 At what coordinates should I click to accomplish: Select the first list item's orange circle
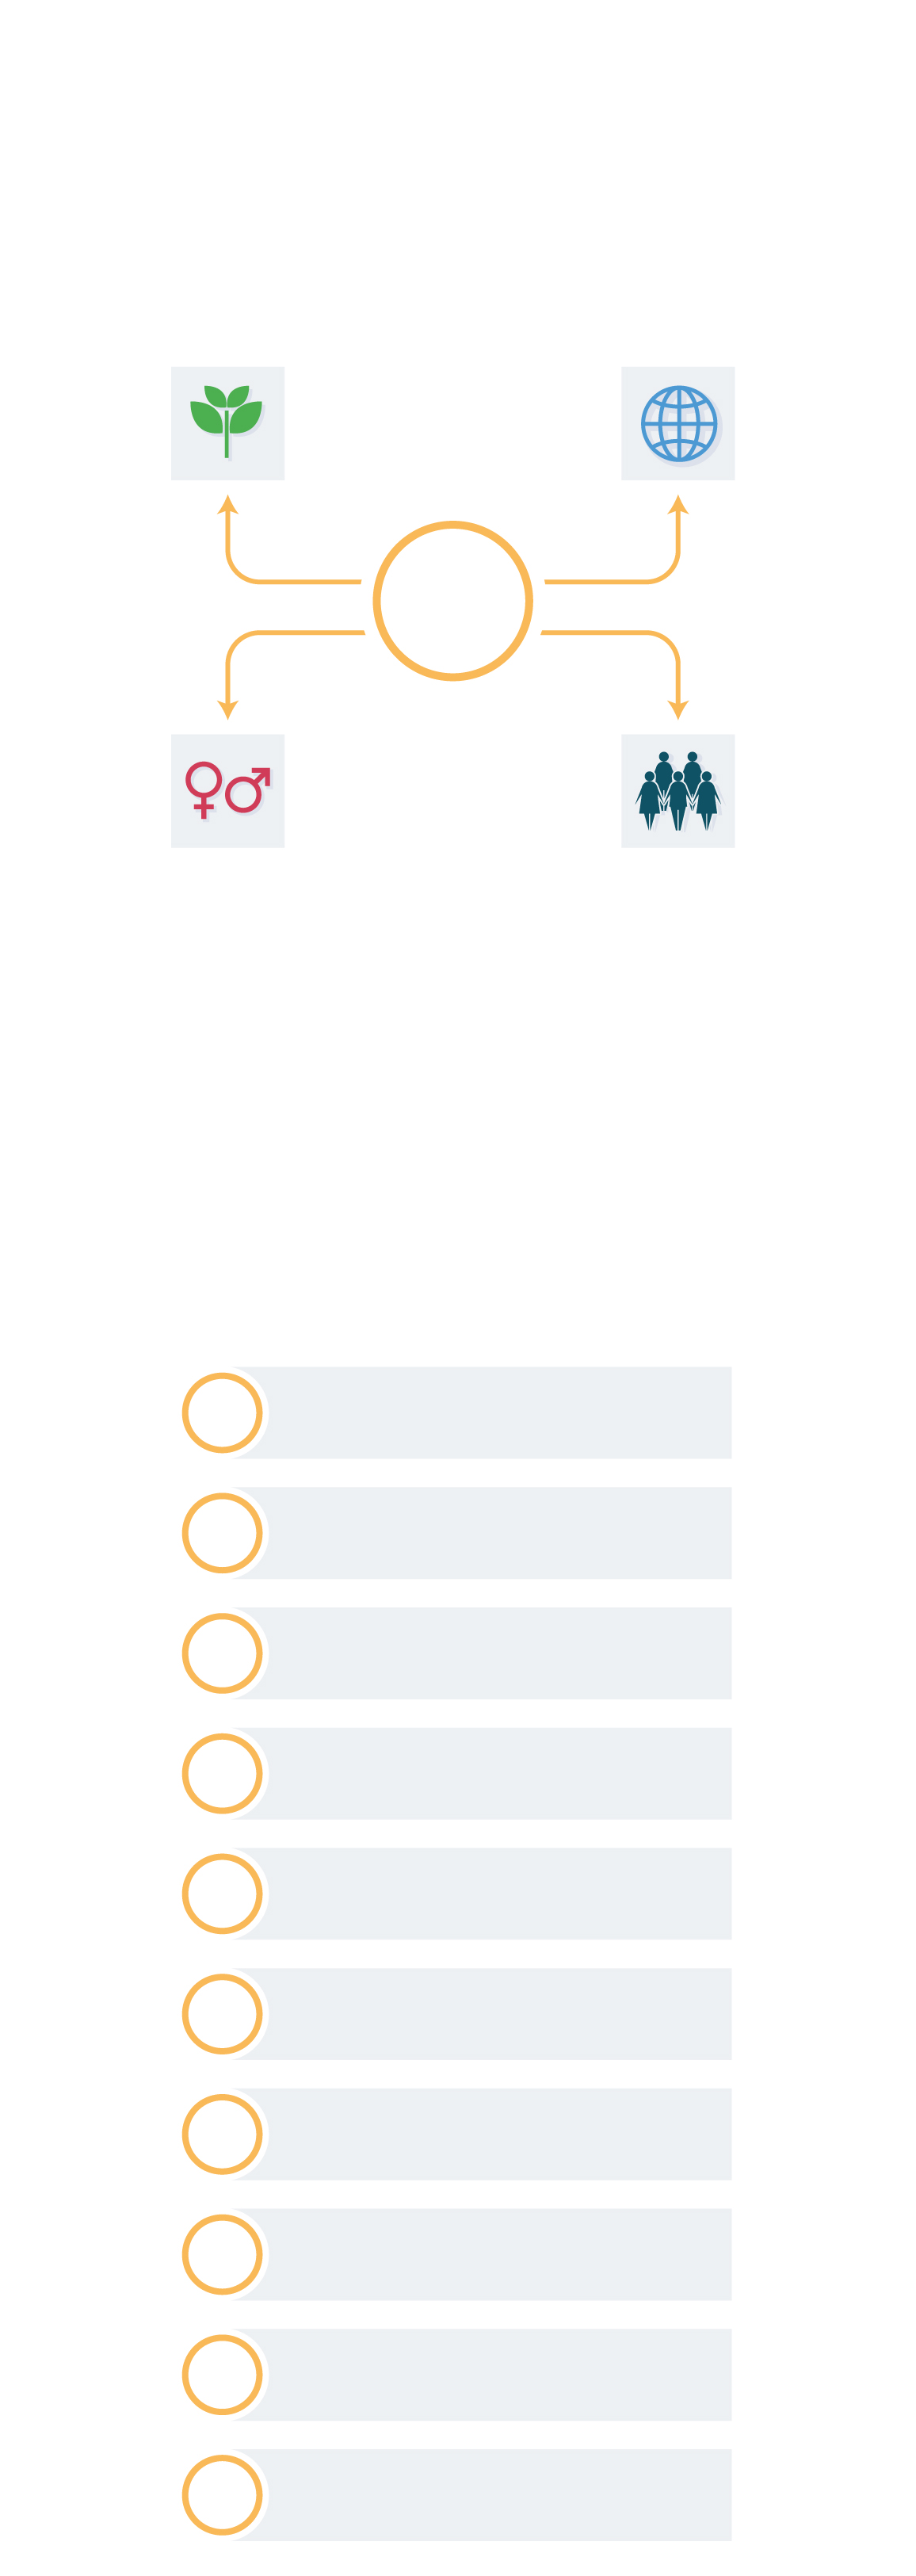tap(222, 1413)
